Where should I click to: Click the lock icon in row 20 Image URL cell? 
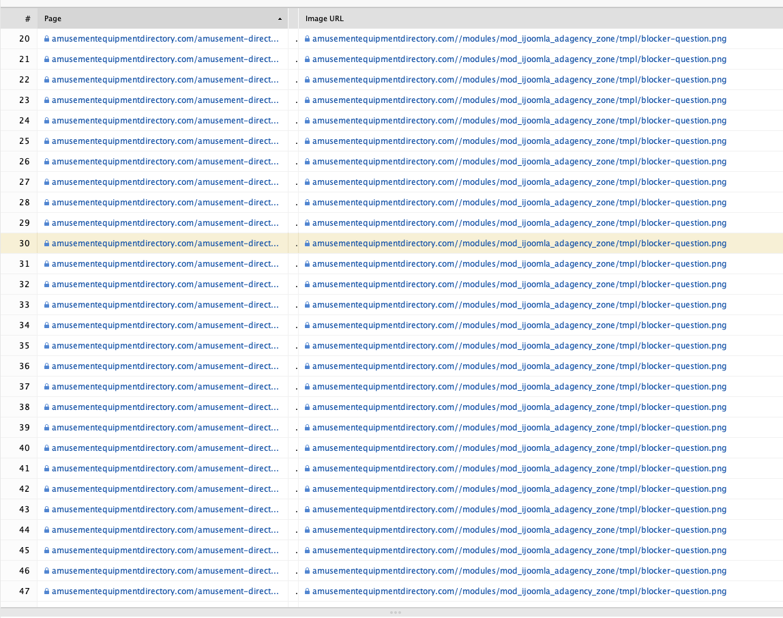pos(307,38)
